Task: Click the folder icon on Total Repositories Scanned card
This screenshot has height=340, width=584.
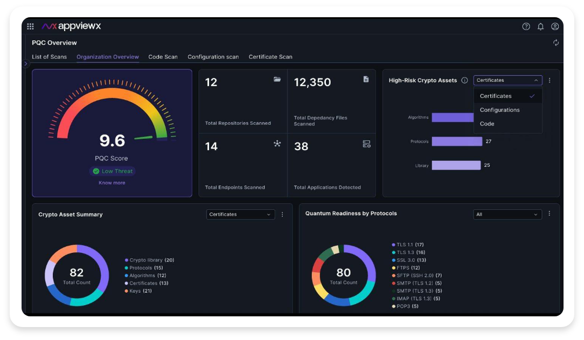Action: [x=277, y=79]
